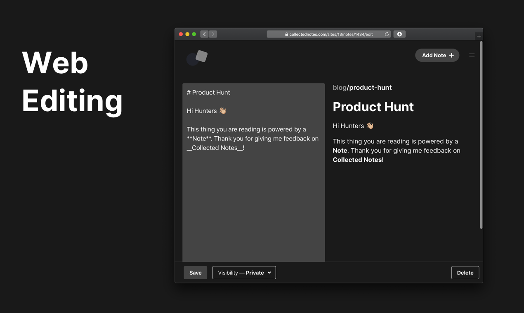Click the yellow minimize window button
Image resolution: width=524 pixels, height=313 pixels.
(187, 34)
